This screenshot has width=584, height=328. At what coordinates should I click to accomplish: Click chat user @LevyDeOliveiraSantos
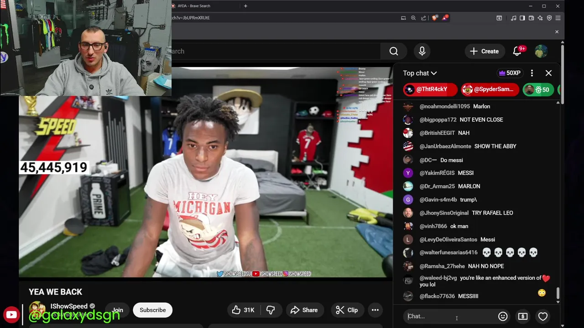point(448,240)
